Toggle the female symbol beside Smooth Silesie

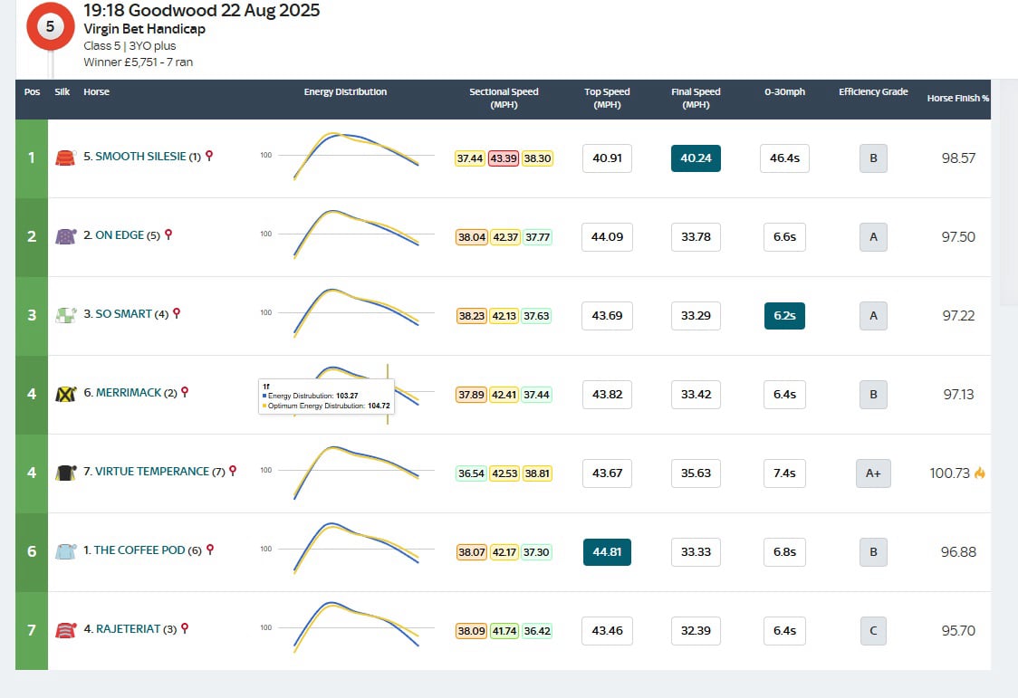210,155
